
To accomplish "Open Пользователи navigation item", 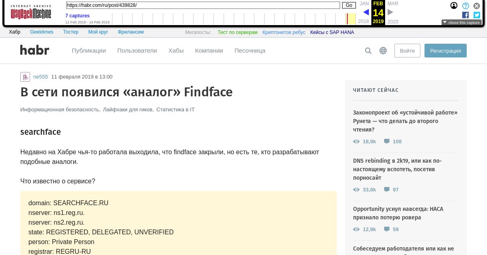I will (x=137, y=51).
